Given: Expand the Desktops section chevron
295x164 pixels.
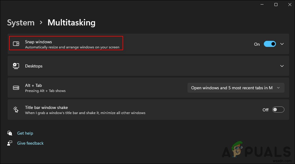Looking at the screenshot, I should tap(282, 66).
